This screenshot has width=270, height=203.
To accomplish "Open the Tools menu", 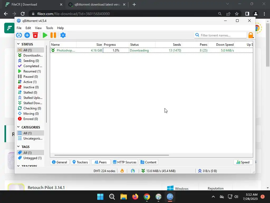I will click(x=49, y=28).
